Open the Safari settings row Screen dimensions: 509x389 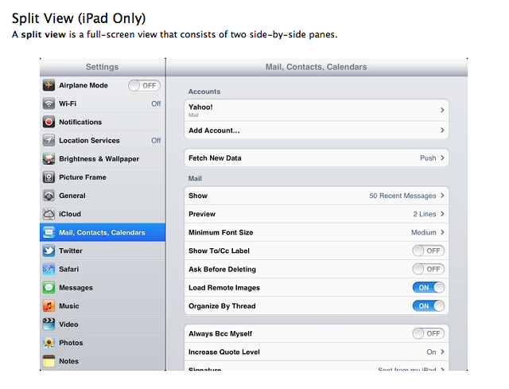click(x=103, y=269)
